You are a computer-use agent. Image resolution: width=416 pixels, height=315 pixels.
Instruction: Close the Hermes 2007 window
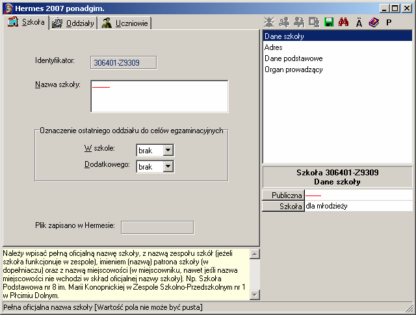[406, 8]
